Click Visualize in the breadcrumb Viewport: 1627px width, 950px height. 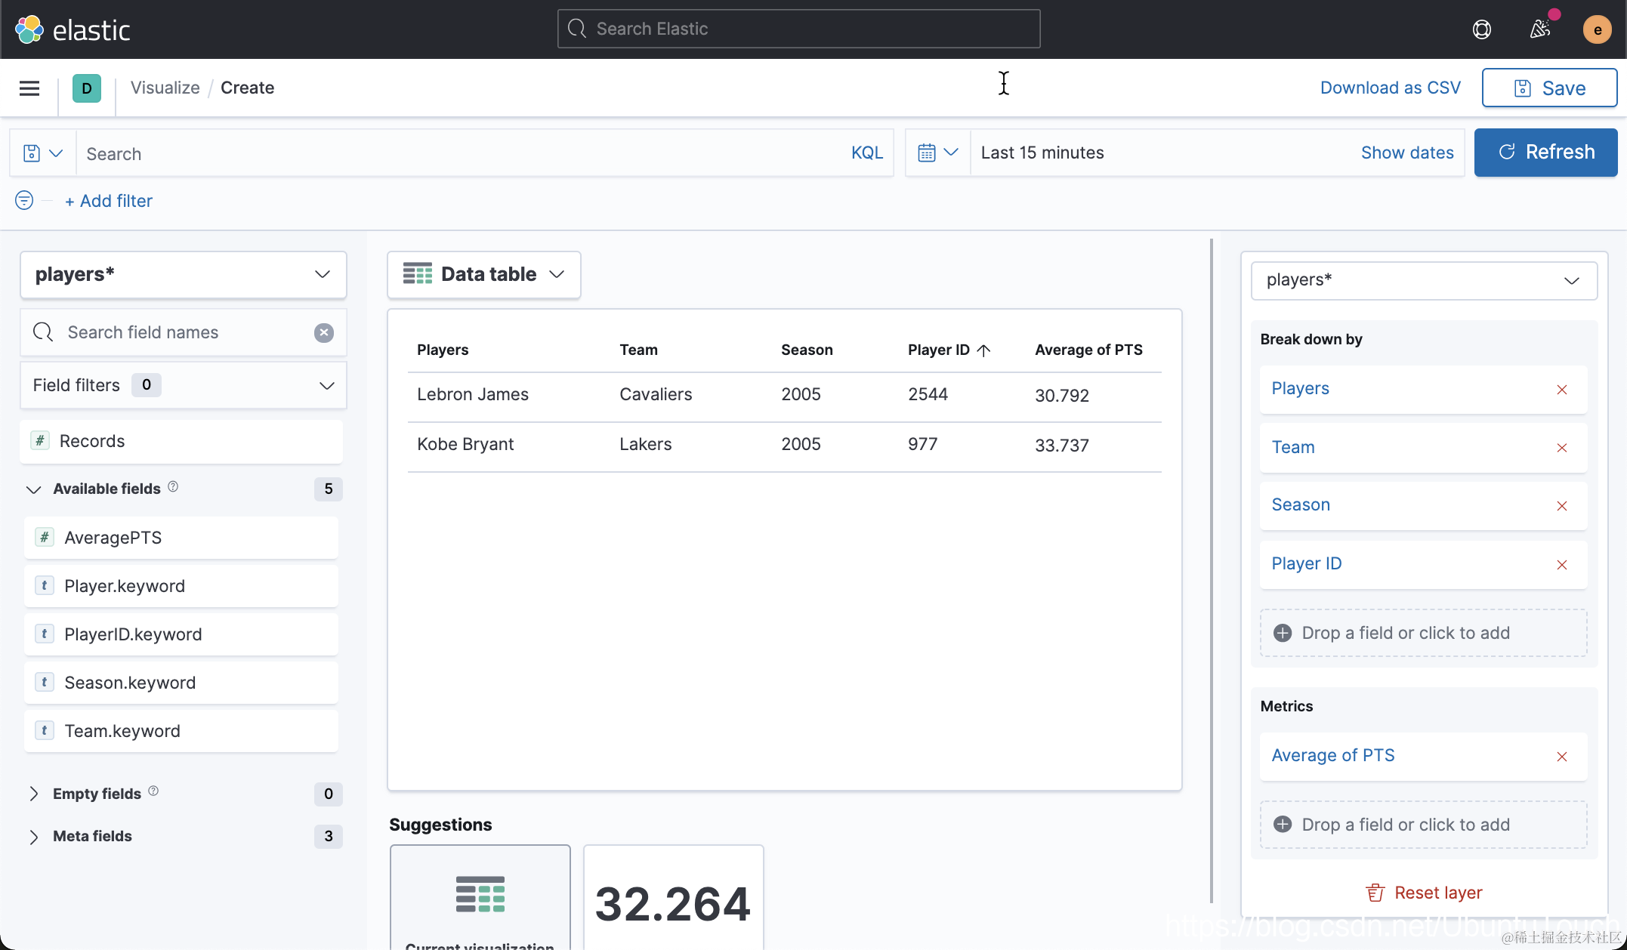[165, 88]
